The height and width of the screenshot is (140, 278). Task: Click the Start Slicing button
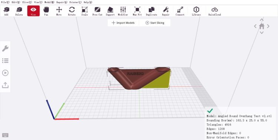coord(155,23)
